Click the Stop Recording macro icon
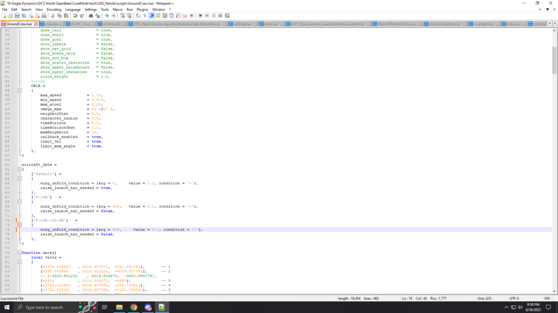Image resolution: width=558 pixels, height=313 pixels. coord(207,16)
